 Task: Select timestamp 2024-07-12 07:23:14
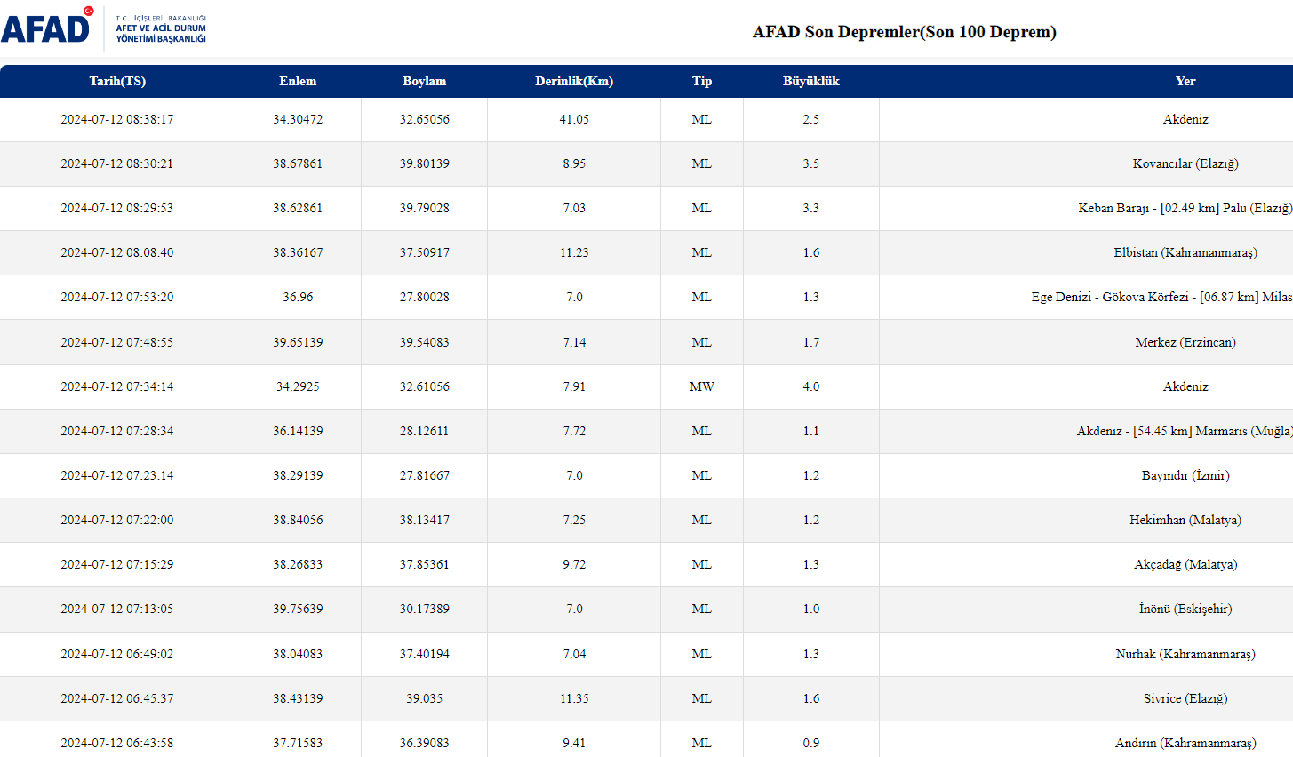pyautogui.click(x=117, y=475)
